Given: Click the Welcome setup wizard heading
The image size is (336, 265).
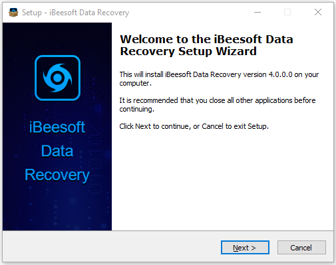Looking at the screenshot, I should coord(206,45).
